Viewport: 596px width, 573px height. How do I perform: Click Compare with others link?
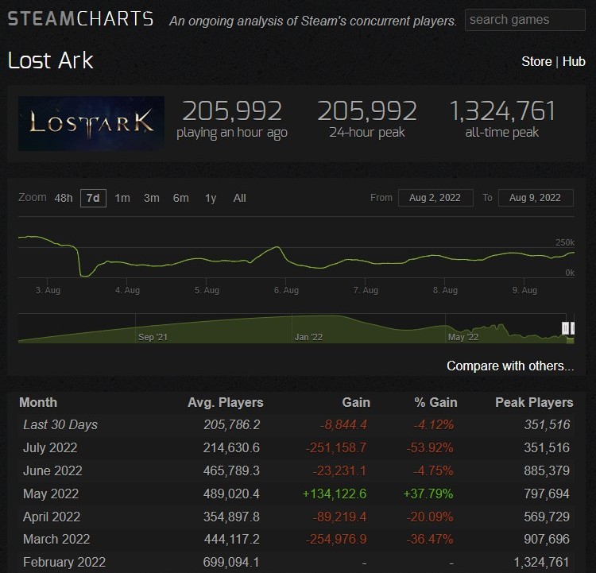510,366
